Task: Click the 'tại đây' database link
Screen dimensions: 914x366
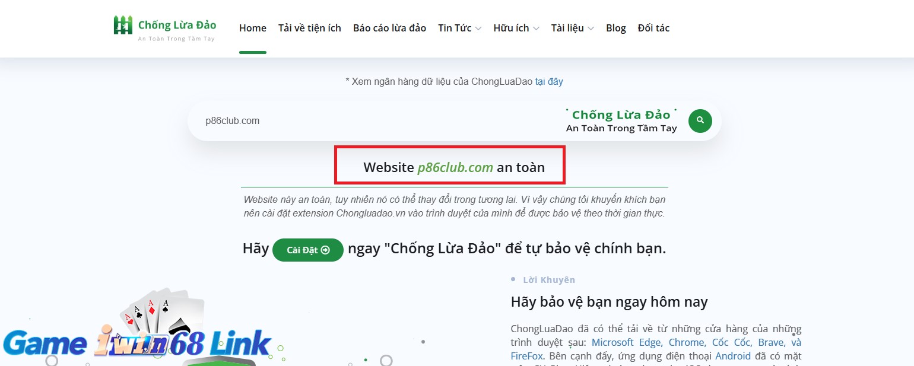Action: click(548, 81)
